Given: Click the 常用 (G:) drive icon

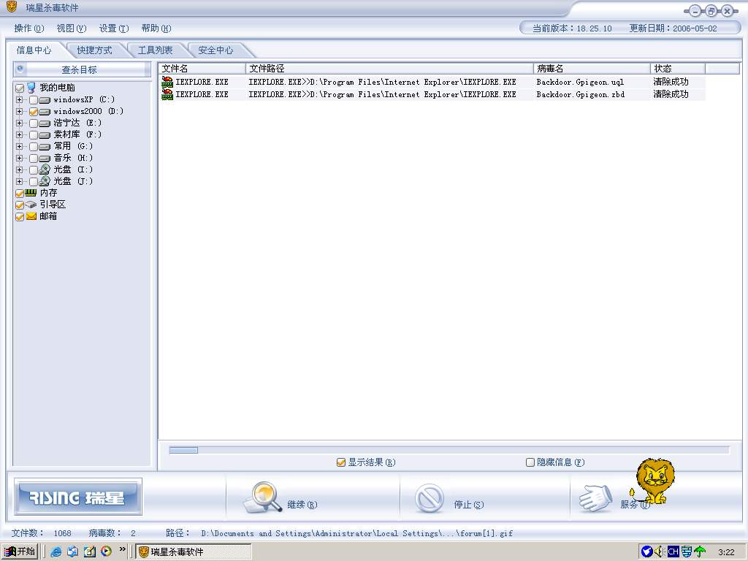Looking at the screenshot, I should point(45,147).
